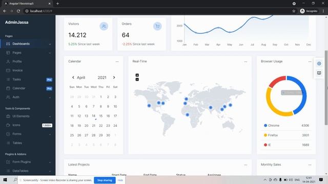The width and height of the screenshot is (328, 184).
Task: Open the documentation book icon
Action: coord(319,73)
